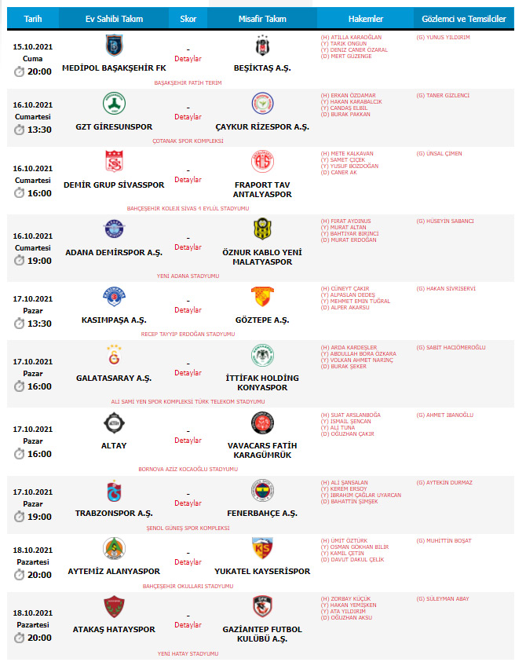Image resolution: width=515 pixels, height=662 pixels.
Task: Click the Beşiktaş A.Ş. club crest
Action: point(262,46)
